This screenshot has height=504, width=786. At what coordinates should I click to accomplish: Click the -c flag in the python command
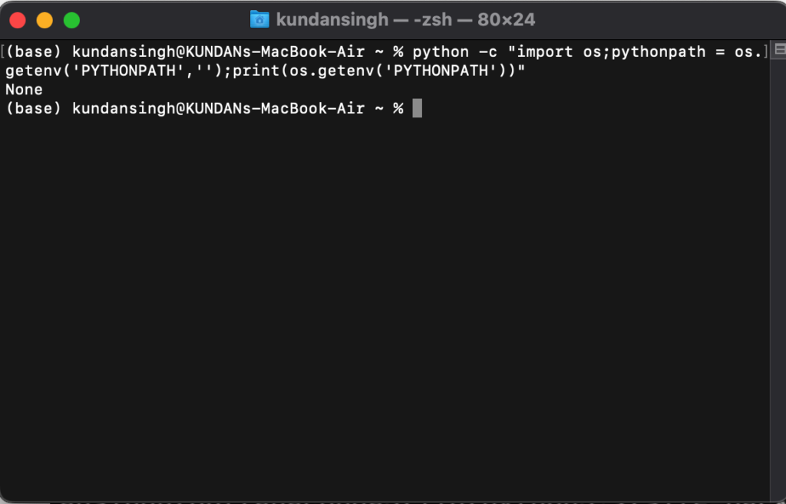487,52
